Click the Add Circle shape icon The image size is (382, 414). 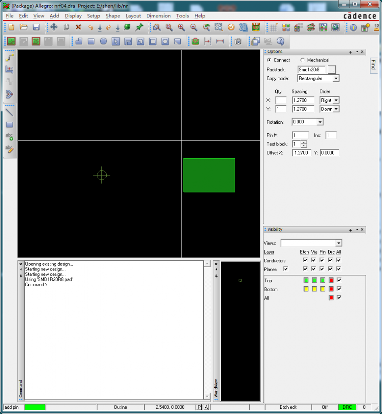click(103, 41)
